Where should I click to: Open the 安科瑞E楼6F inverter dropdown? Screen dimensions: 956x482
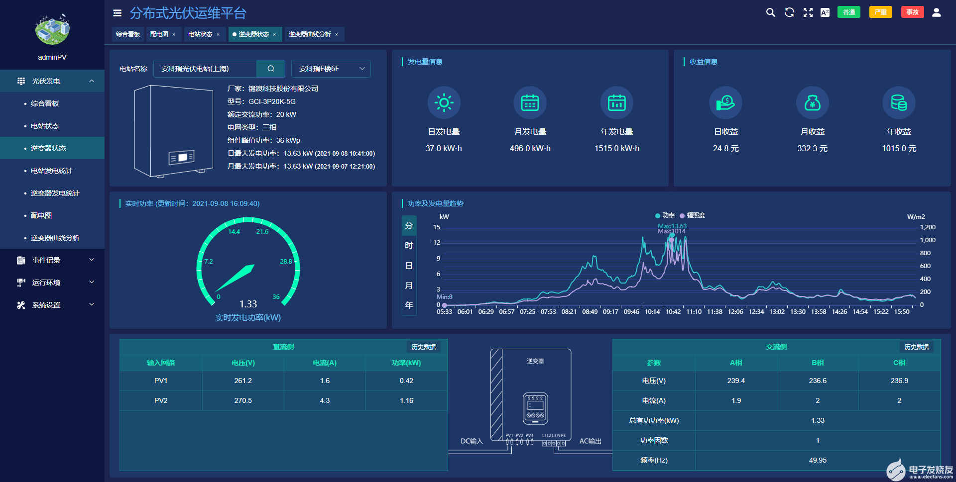(x=331, y=69)
